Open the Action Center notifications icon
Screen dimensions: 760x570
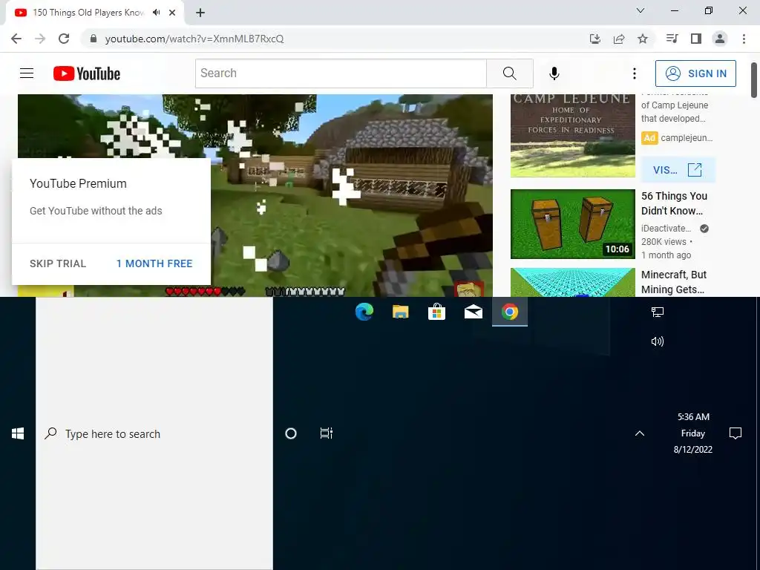736,433
